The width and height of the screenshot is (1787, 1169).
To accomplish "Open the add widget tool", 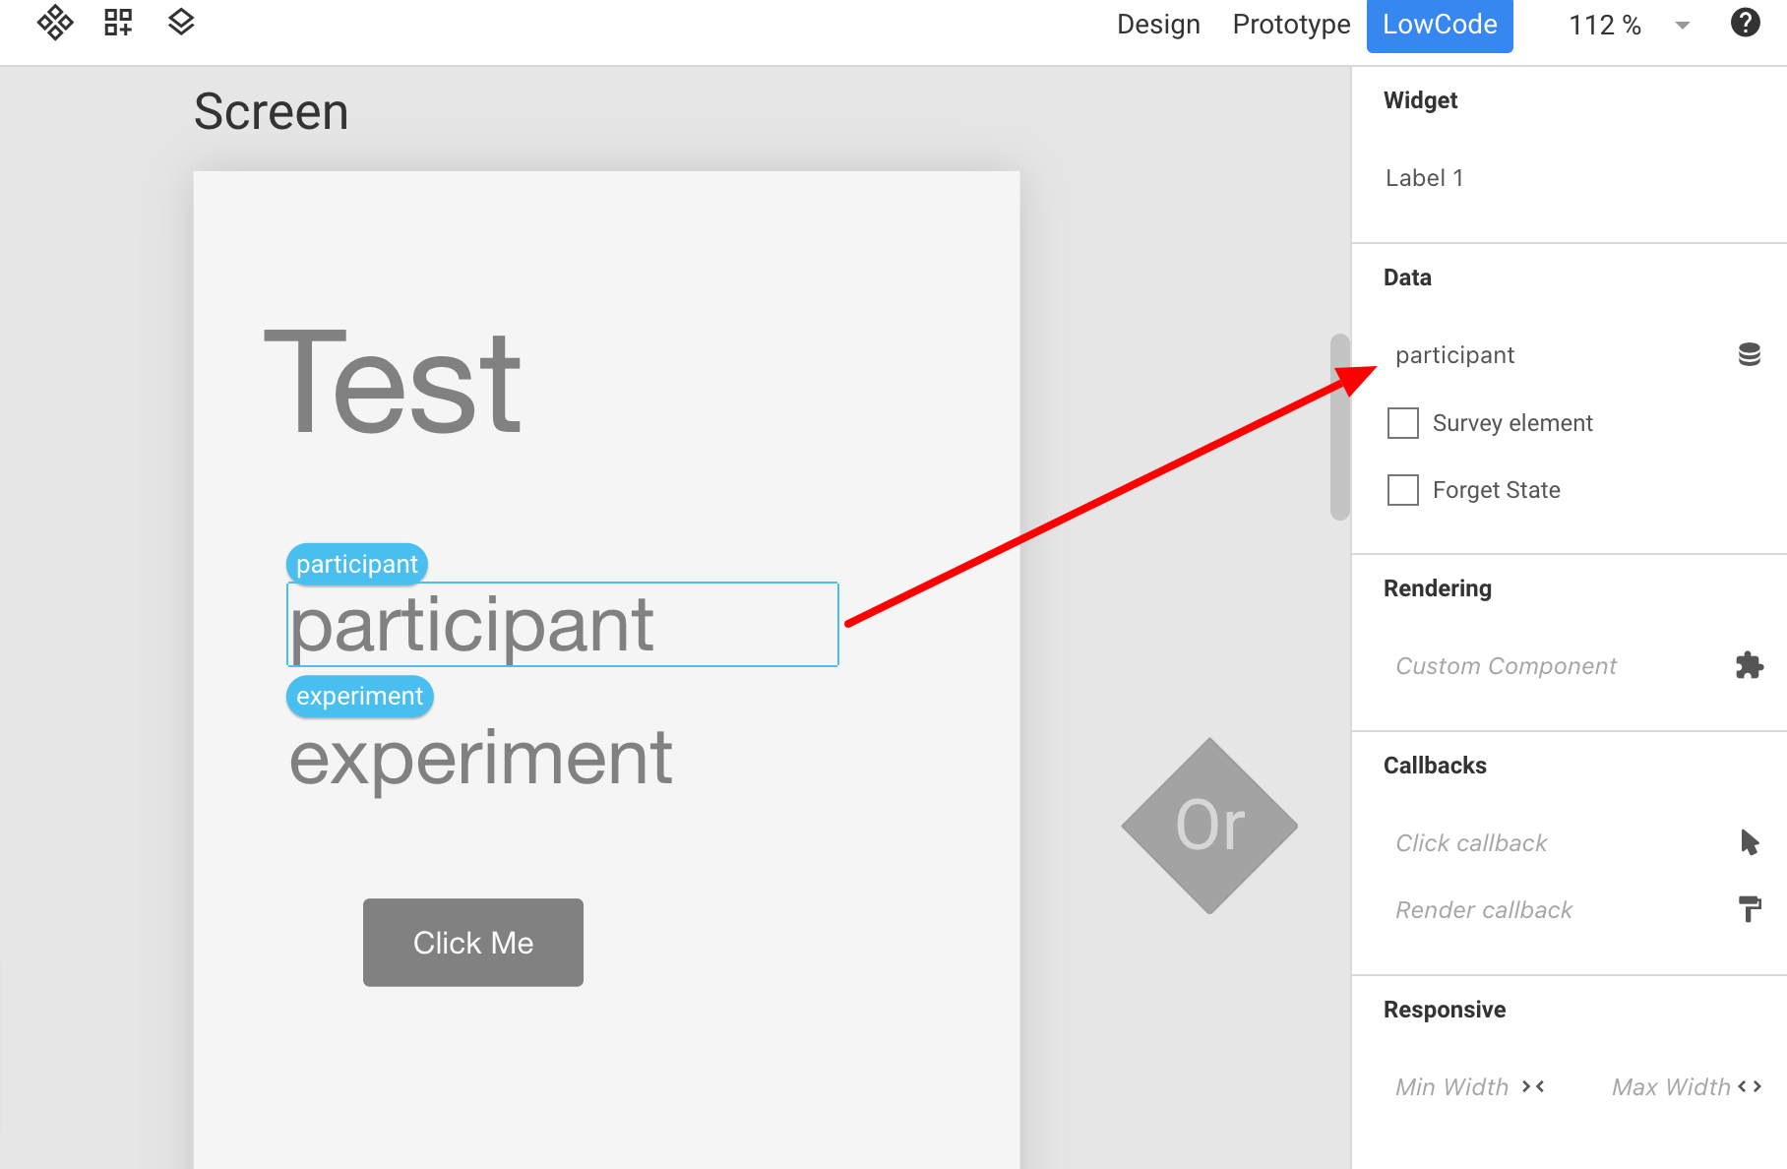I will point(118,22).
